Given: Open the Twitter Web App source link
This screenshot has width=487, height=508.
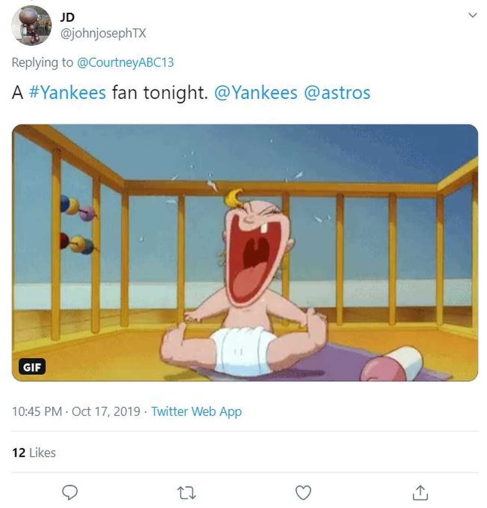Looking at the screenshot, I should pos(196,411).
